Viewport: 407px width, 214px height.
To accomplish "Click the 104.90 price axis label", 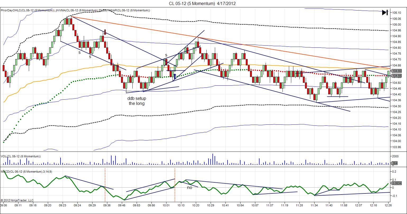I will pyautogui.click(x=397, y=36).
